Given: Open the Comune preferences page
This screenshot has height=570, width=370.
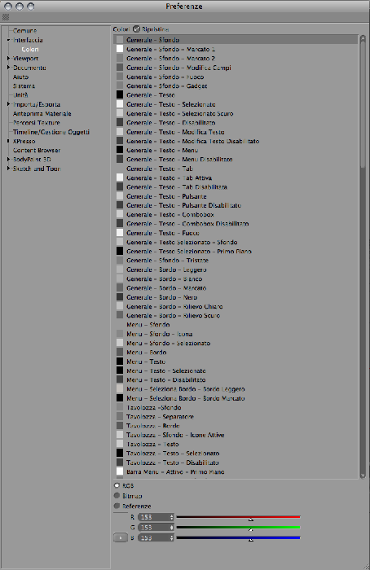Looking at the screenshot, I should pos(24,31).
